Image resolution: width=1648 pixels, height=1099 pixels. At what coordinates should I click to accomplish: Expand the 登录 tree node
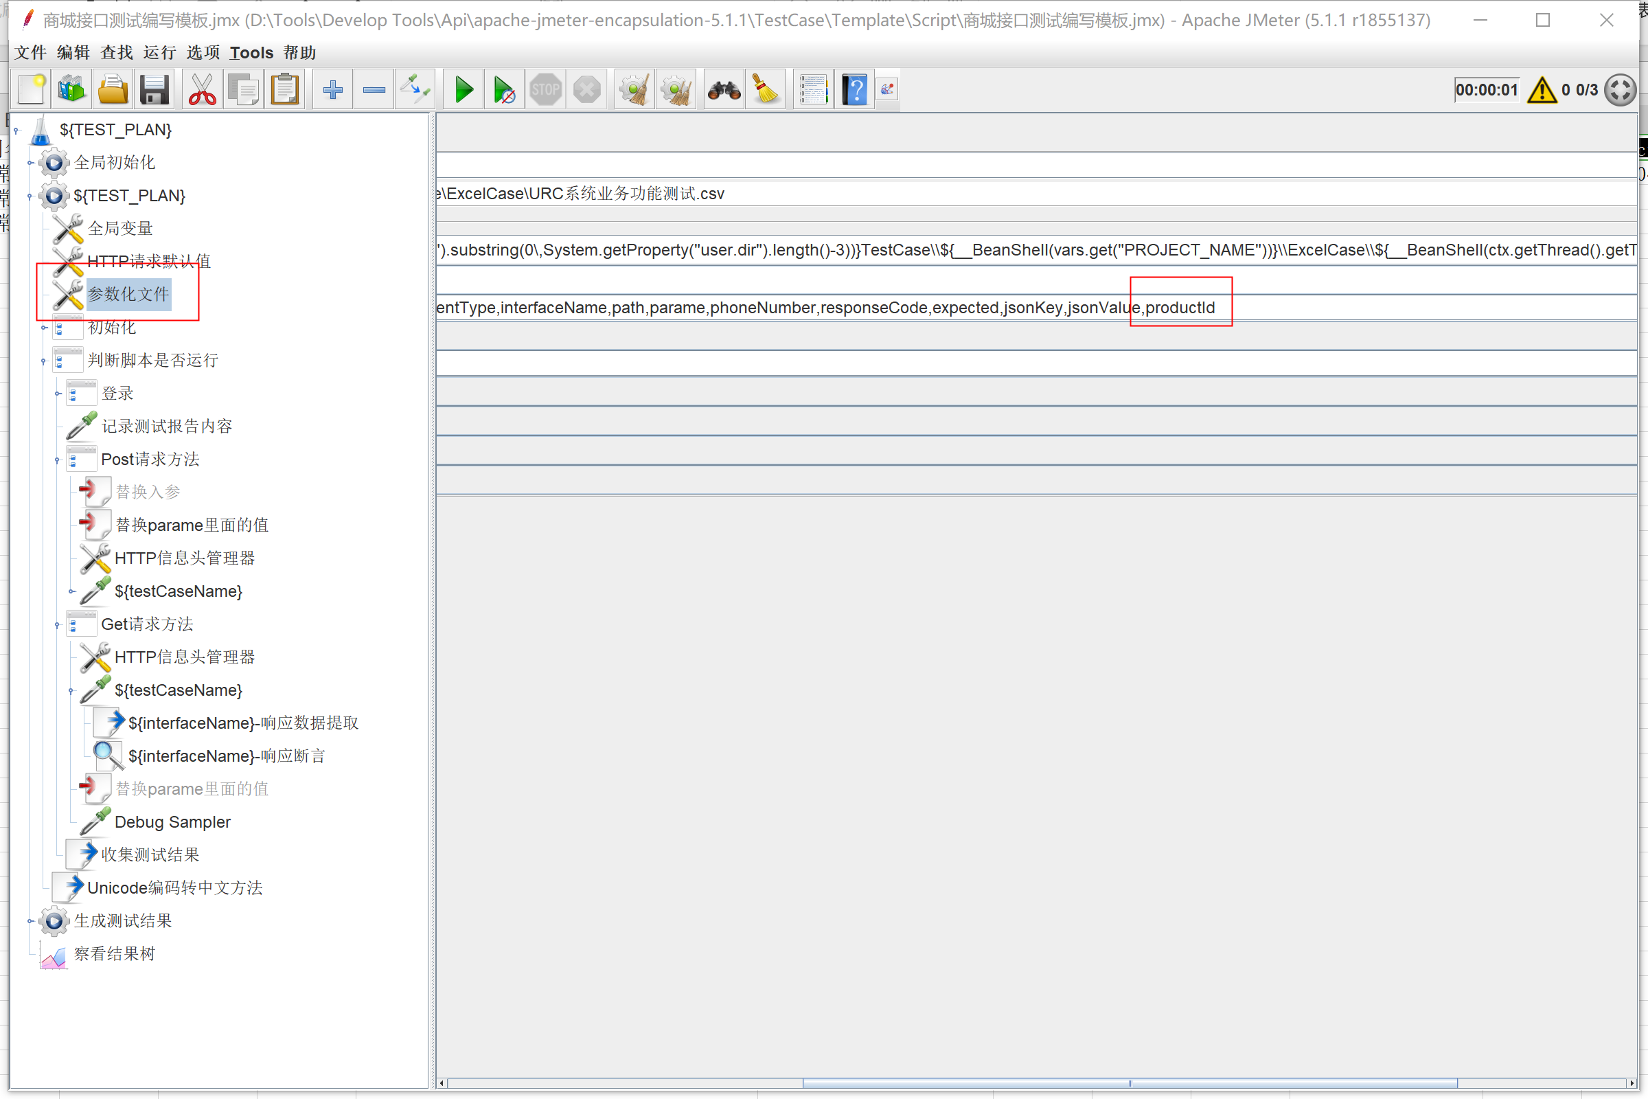coord(58,394)
